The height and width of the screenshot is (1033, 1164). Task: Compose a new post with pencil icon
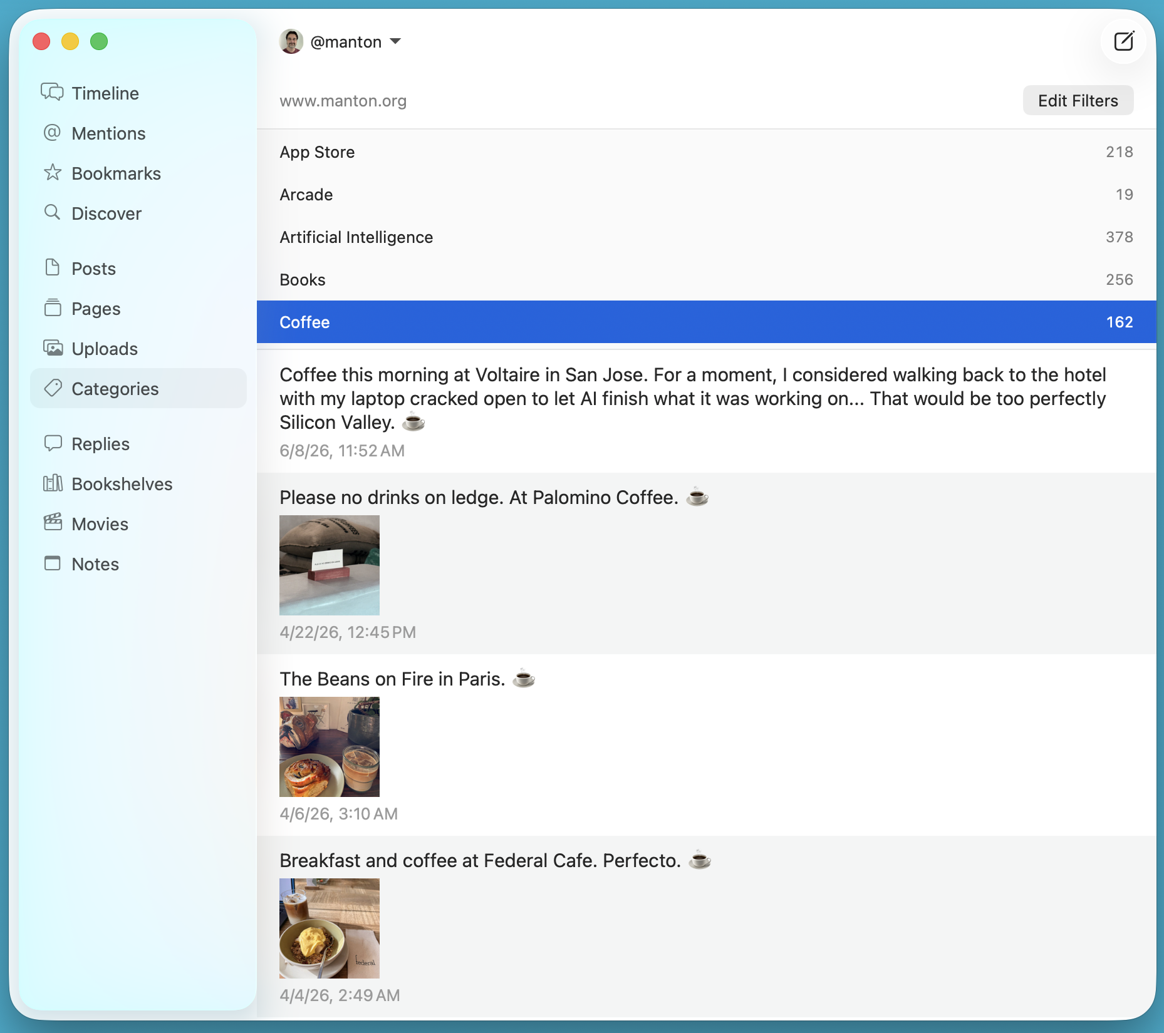(x=1124, y=41)
